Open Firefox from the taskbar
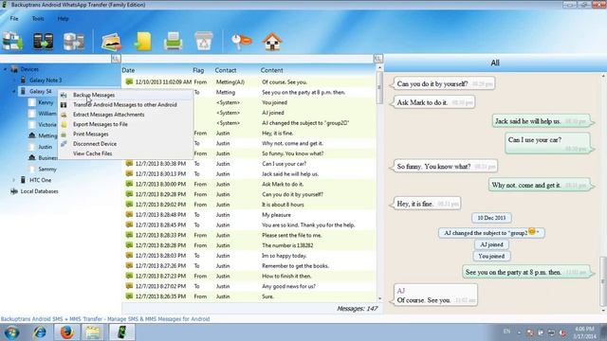 (66, 332)
